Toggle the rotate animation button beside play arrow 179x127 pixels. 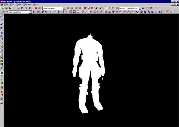[x=106, y=8]
